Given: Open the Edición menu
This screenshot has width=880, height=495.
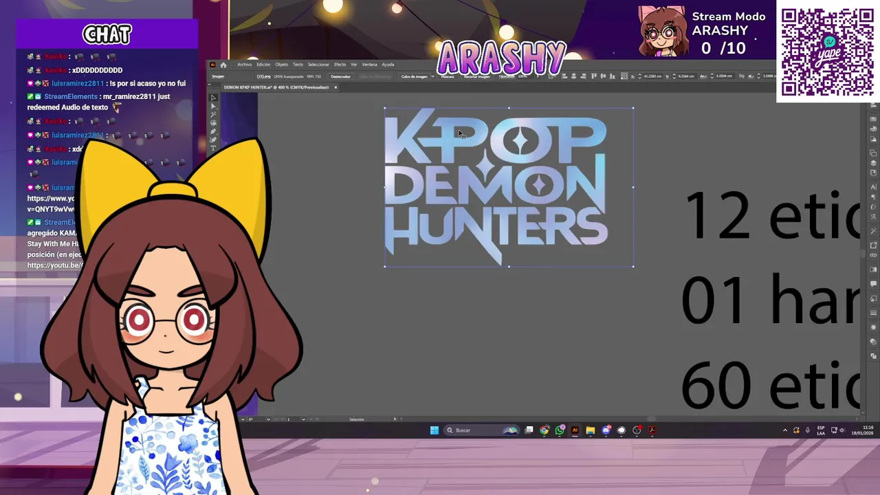Looking at the screenshot, I should (263, 65).
